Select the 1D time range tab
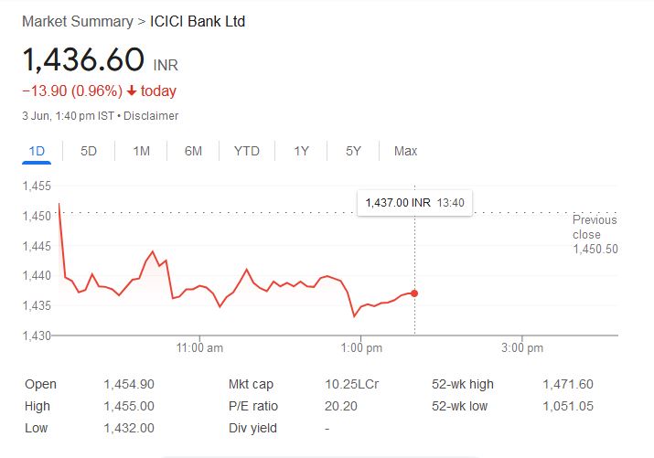Viewport: 654px width, 458px height. tap(38, 151)
